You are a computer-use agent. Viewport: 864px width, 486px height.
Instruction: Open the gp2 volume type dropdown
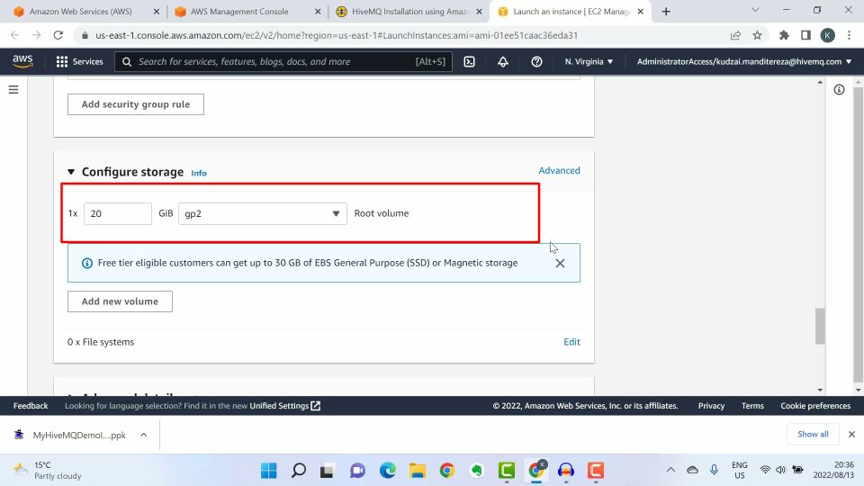click(x=262, y=214)
